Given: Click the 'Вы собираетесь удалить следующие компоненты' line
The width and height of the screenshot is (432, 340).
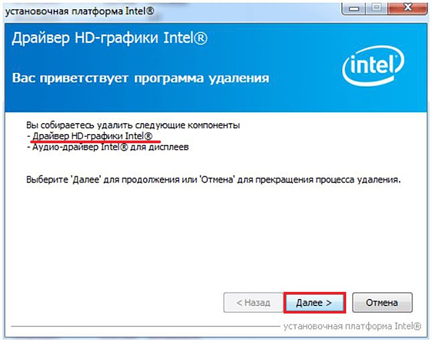Looking at the screenshot, I should point(133,125).
